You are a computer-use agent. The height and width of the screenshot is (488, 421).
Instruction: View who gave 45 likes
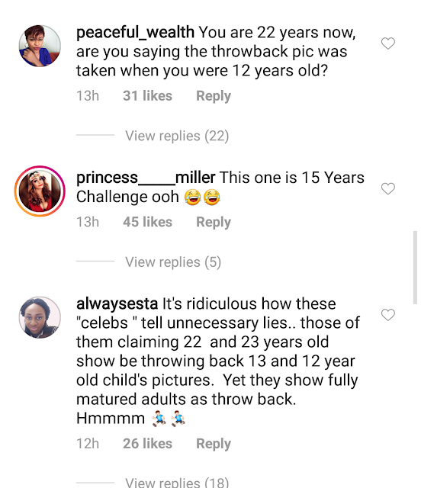[148, 222]
